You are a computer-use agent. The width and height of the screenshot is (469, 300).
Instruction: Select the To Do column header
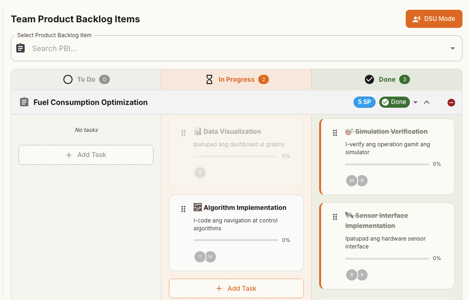click(x=86, y=79)
